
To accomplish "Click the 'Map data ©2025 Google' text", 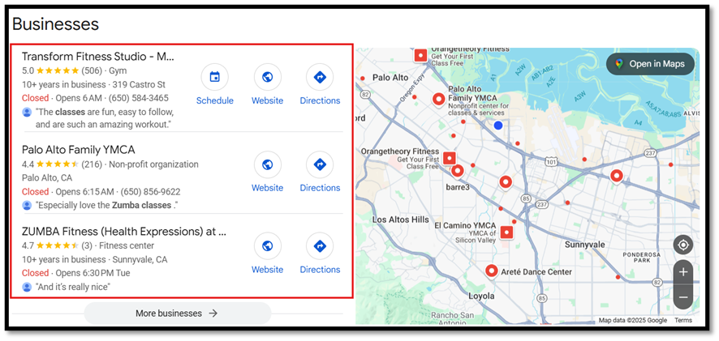I will coord(633,320).
